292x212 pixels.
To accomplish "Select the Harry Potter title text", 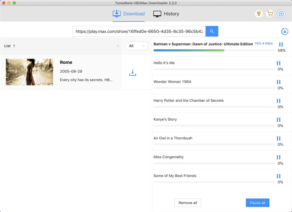I will (x=188, y=100).
